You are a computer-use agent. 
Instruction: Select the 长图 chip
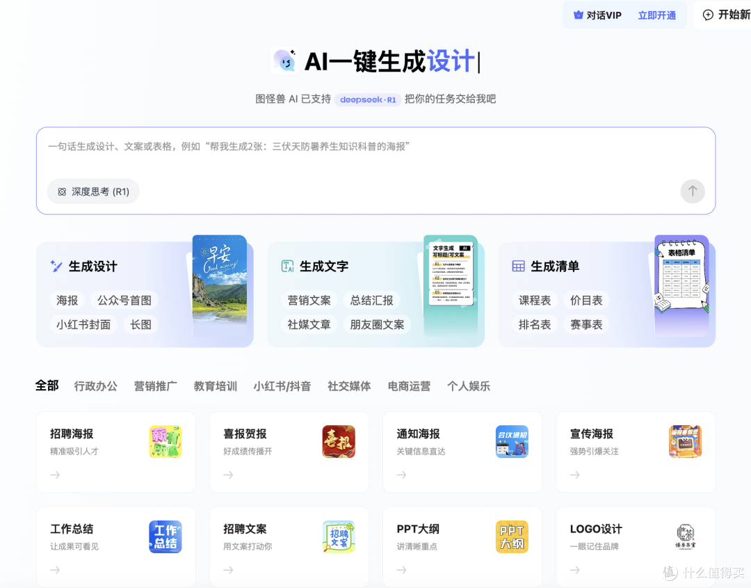click(140, 324)
